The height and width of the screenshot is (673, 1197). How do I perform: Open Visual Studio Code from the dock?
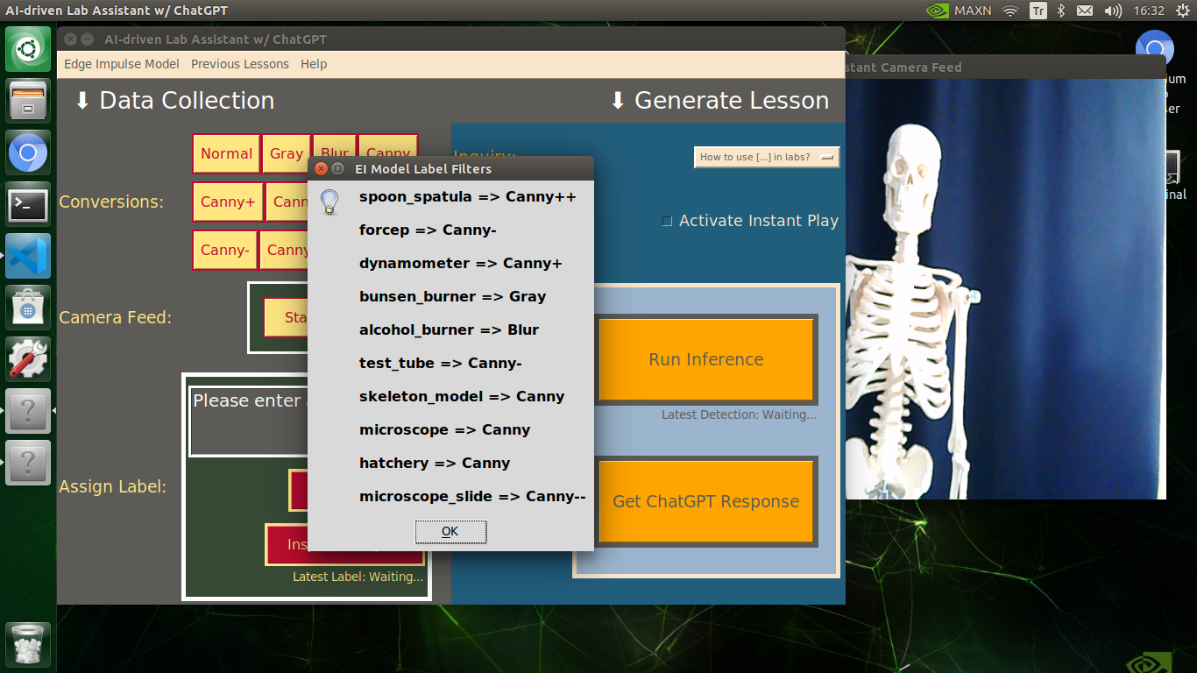(x=27, y=256)
